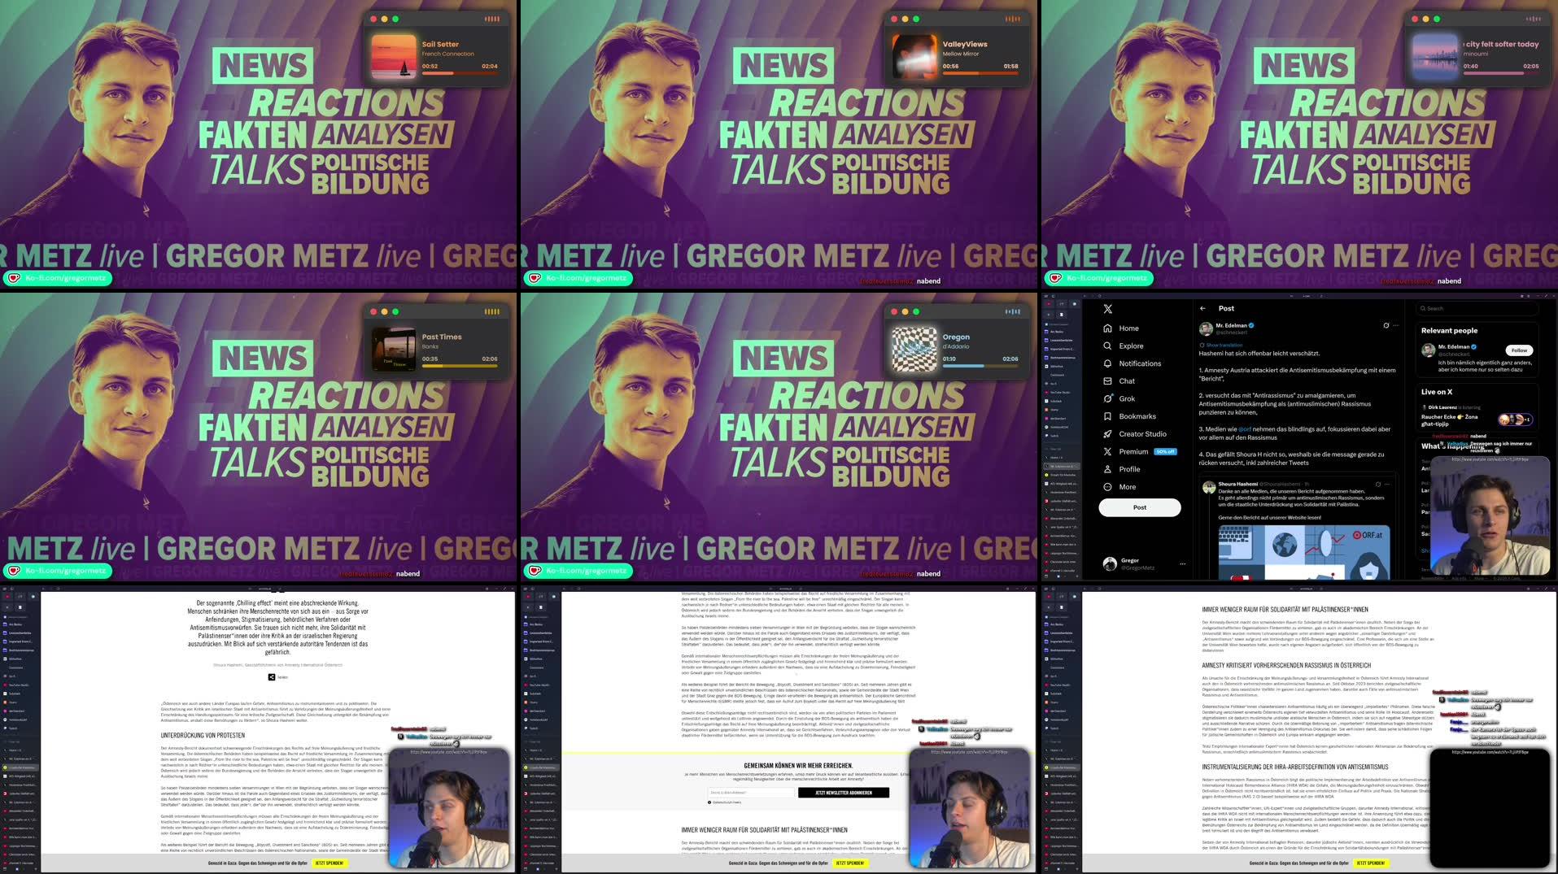This screenshot has height=874, width=1558.
Task: Click the email address input field
Action: (x=751, y=793)
